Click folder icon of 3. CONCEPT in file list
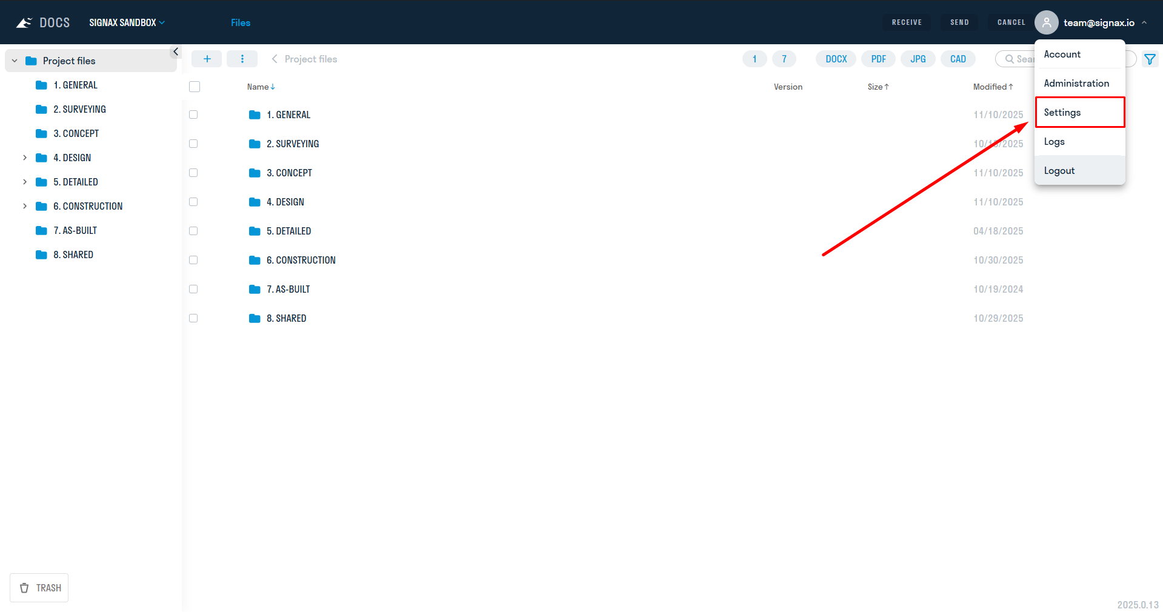This screenshot has height=612, width=1163. pyautogui.click(x=255, y=173)
